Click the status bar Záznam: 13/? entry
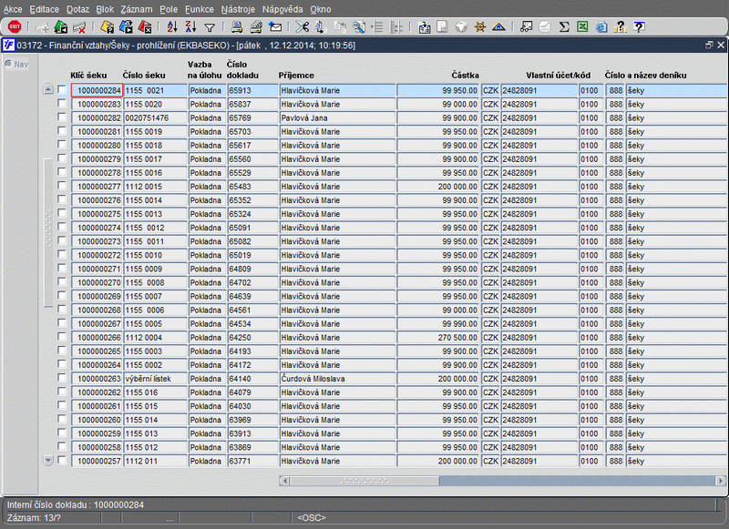Image resolution: width=729 pixels, height=529 pixels. click(x=34, y=517)
